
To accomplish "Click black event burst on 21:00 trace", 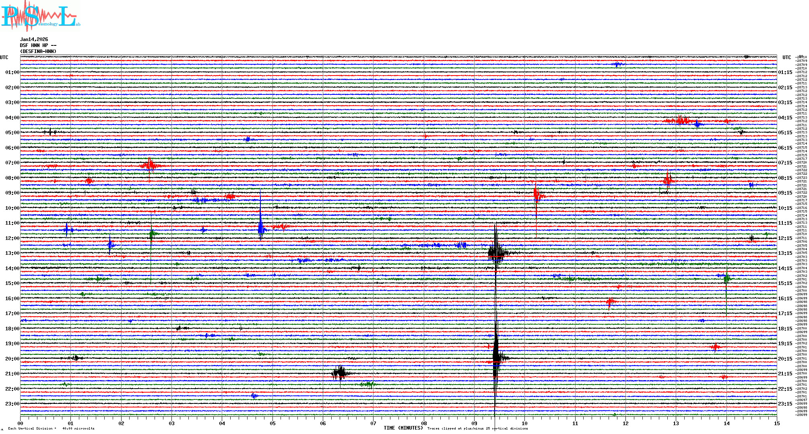I will pos(340,373).
